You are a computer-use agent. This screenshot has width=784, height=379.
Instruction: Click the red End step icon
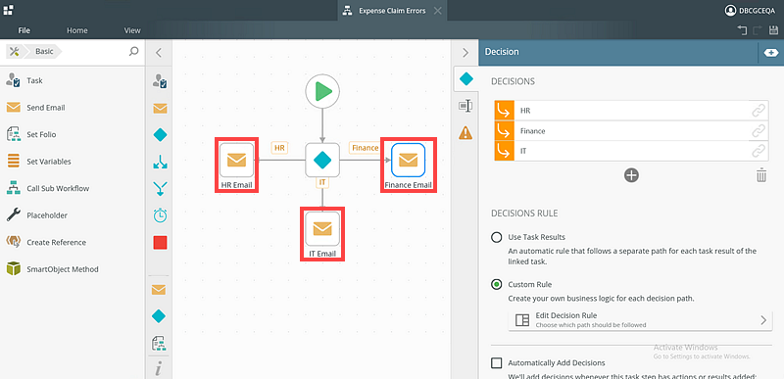[x=160, y=243]
